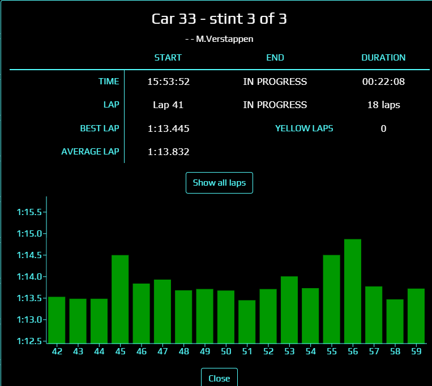The image size is (432, 386).
Task: Click the START column header
Action: [168, 58]
